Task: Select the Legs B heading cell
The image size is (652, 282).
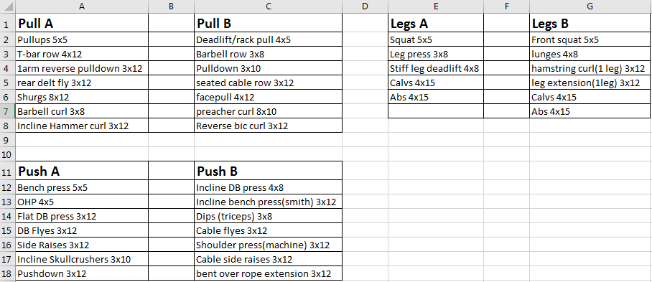Action: point(590,23)
